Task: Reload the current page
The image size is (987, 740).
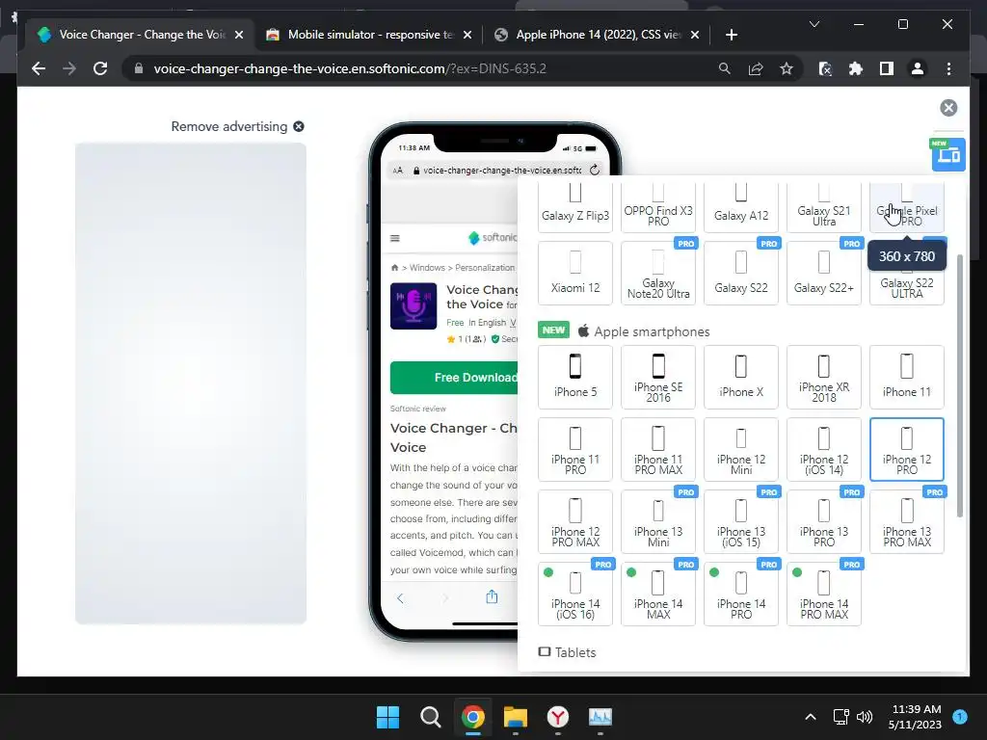Action: [x=100, y=68]
